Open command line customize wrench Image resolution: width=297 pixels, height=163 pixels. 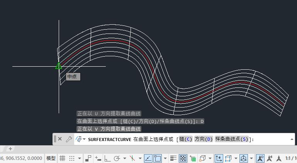pos(69,139)
